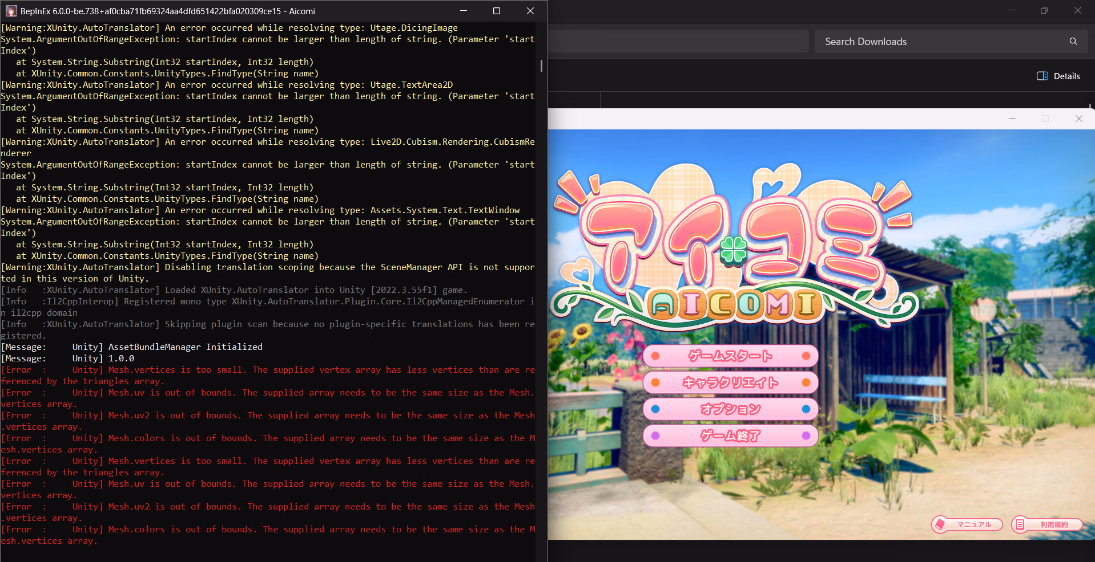Close the File Explorer Downloads window
The height and width of the screenshot is (562, 1095).
tap(1077, 10)
